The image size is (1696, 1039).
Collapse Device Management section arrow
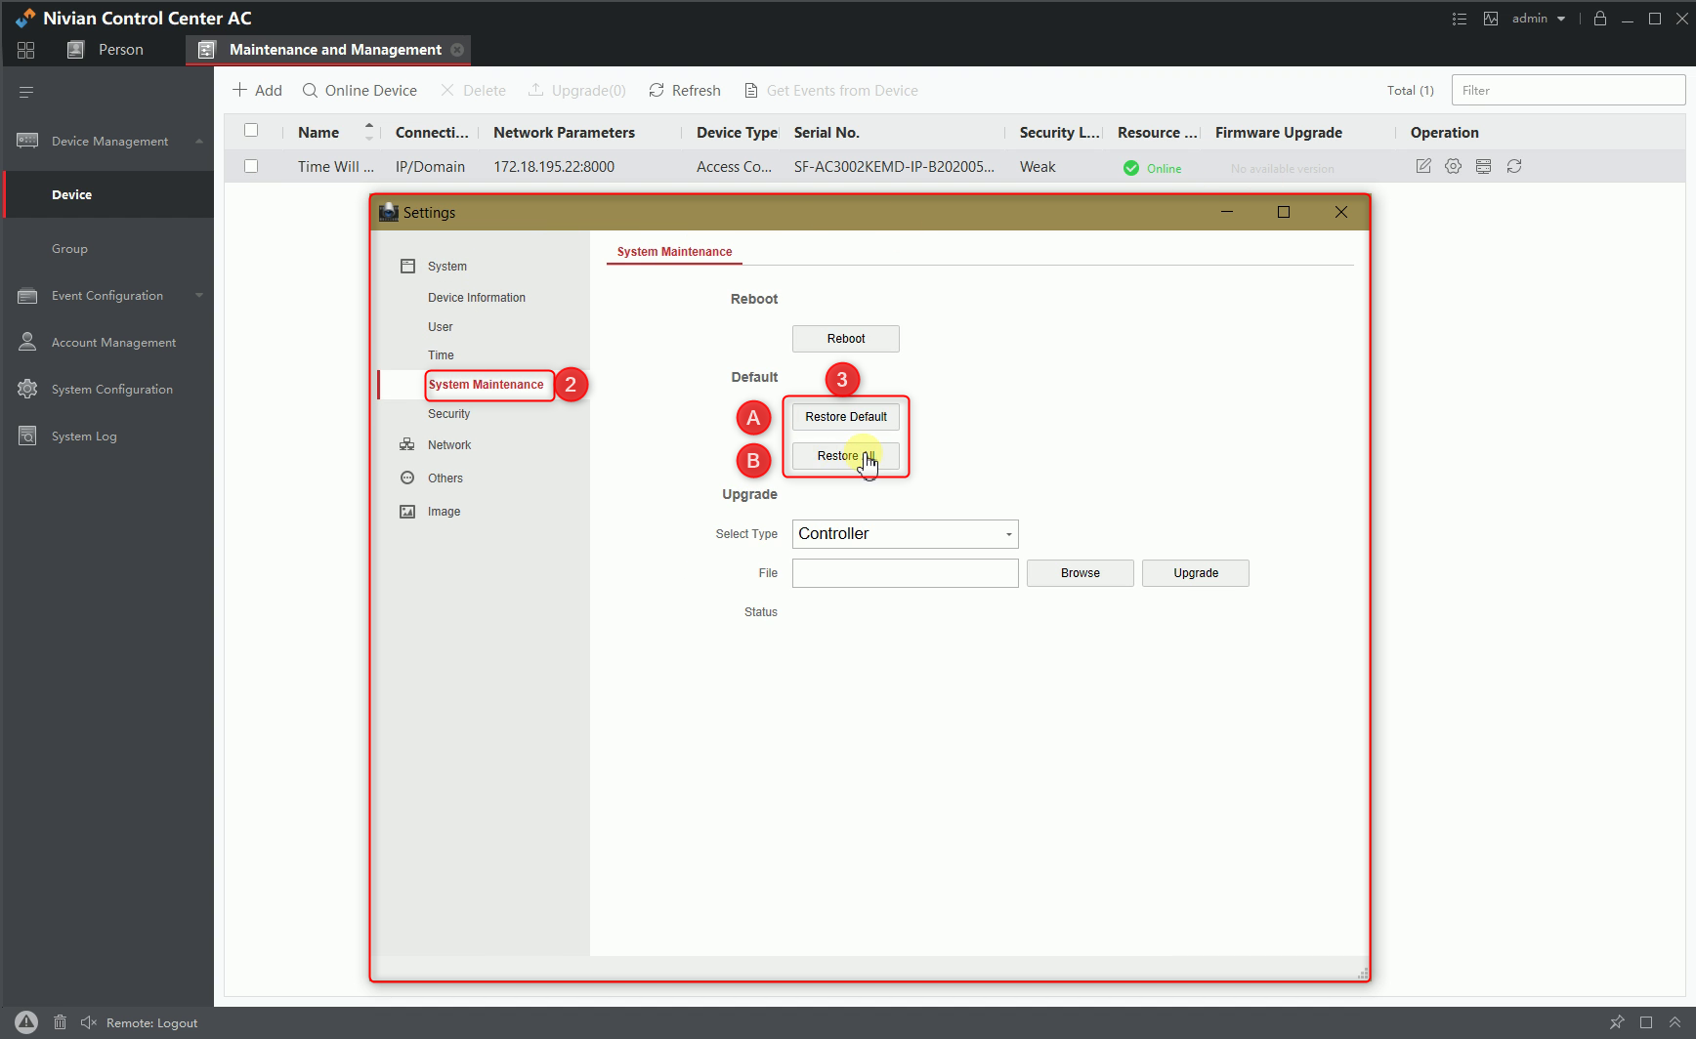[x=199, y=142]
